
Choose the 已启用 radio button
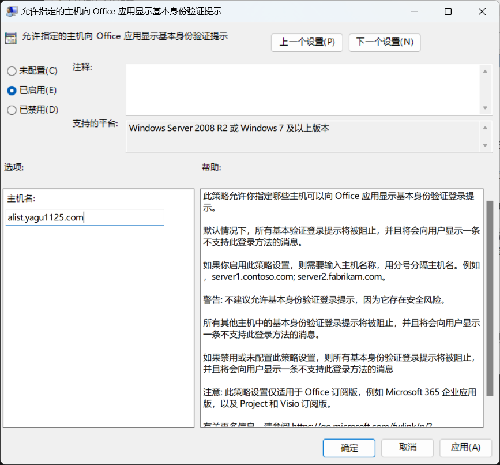coord(12,91)
